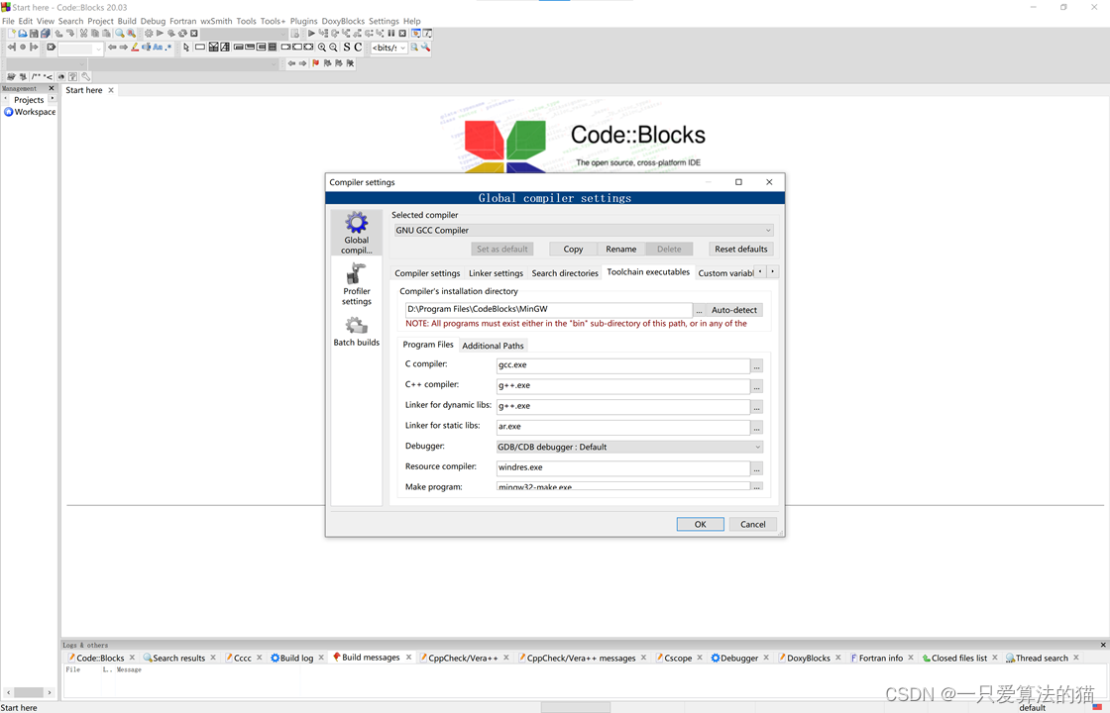Click the Abort build toolbar icon
This screenshot has height=713, width=1110.
pyautogui.click(x=194, y=34)
